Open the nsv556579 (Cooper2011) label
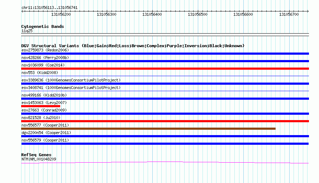The width and height of the screenshot is (319, 183). click(45, 140)
